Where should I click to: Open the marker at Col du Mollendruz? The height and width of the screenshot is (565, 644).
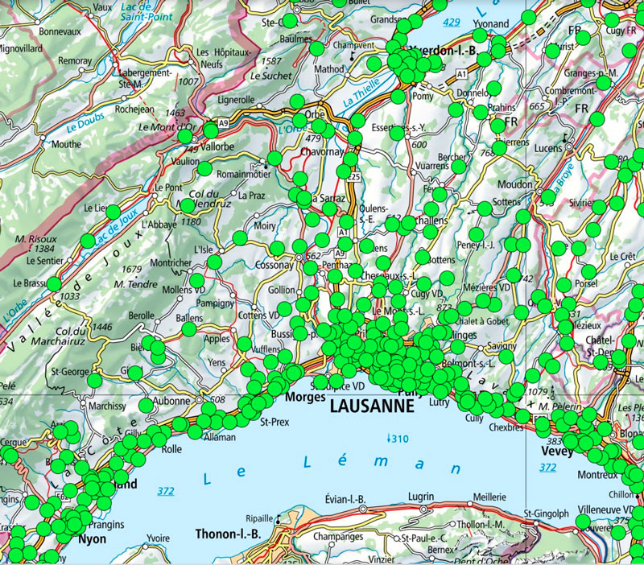[x=186, y=206]
